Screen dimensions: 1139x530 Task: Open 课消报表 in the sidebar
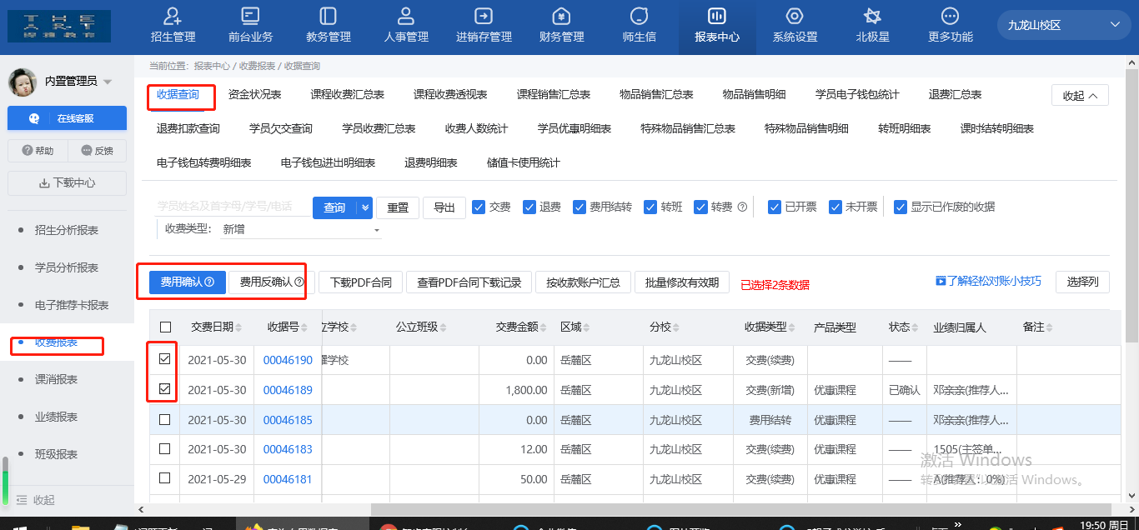pos(56,379)
